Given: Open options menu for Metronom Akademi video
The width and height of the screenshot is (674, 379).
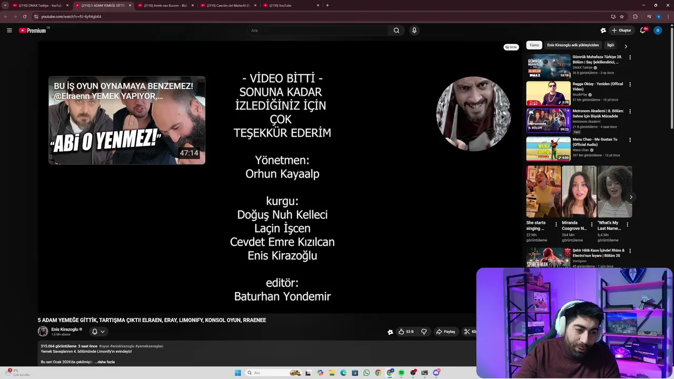Looking at the screenshot, I should (630, 112).
